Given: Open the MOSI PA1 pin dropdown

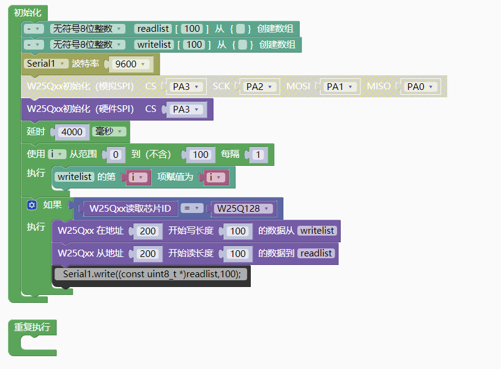Looking at the screenshot, I should coord(340,87).
